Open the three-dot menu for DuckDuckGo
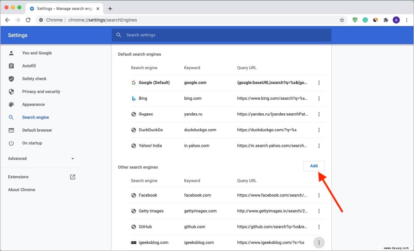 tap(319, 130)
